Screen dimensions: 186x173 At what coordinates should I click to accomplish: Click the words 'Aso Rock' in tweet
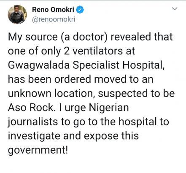tap(31, 108)
